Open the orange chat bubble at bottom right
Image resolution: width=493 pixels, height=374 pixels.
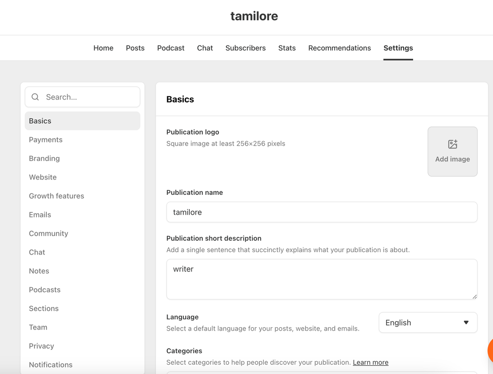(x=491, y=350)
